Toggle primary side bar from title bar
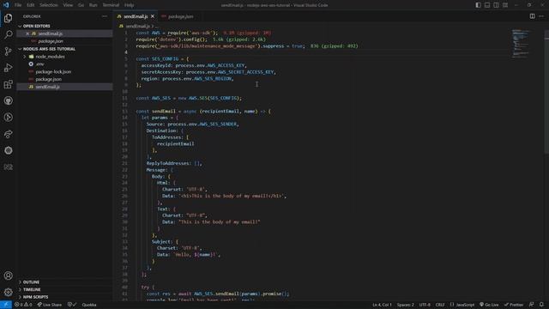The image size is (549, 309). [478, 5]
